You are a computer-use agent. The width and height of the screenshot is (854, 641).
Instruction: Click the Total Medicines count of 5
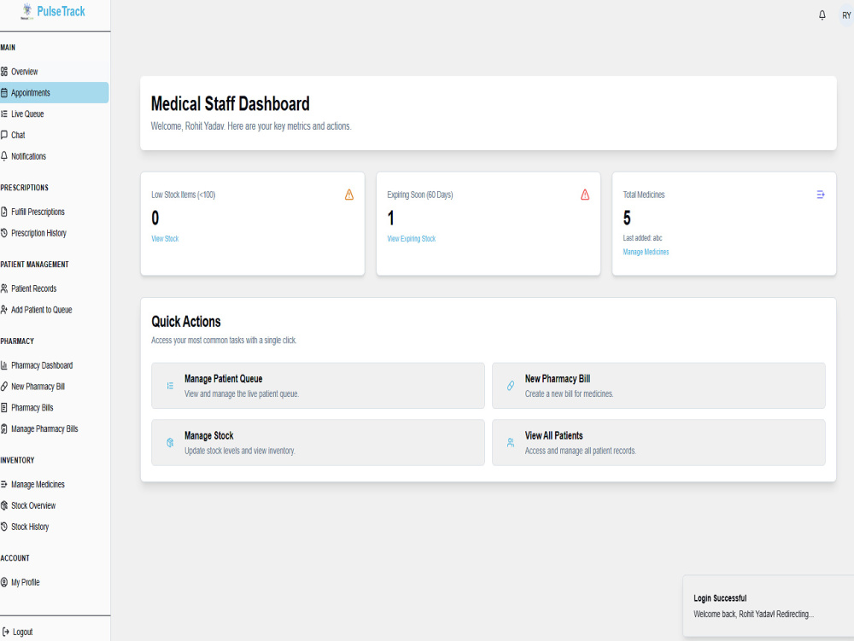tap(627, 219)
